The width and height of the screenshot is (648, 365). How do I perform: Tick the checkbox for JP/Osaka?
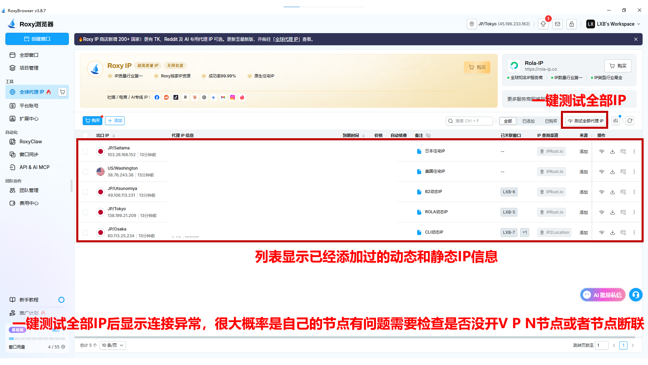click(x=85, y=233)
